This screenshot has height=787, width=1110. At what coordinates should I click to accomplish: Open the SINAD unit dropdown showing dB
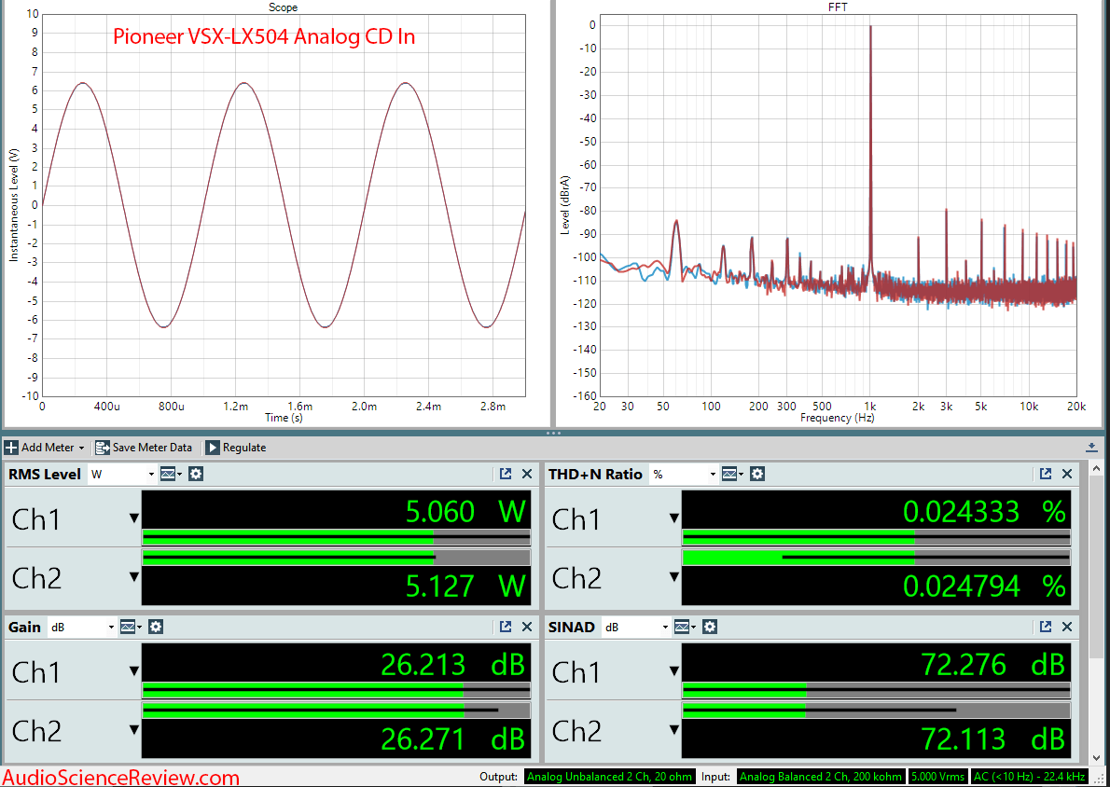click(x=636, y=627)
